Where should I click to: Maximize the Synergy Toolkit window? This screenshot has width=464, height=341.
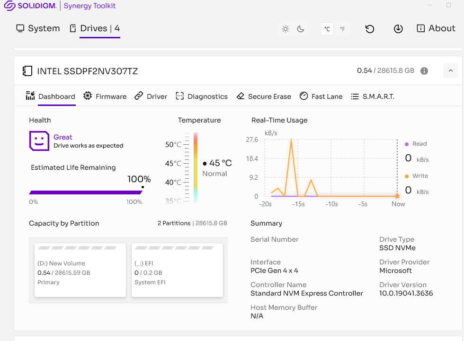tap(449, 5)
